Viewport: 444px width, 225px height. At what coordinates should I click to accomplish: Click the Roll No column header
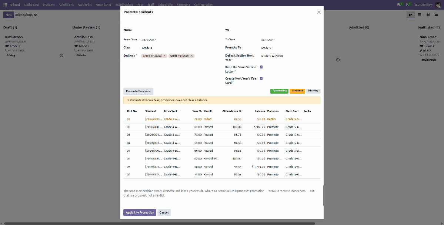coord(132,111)
